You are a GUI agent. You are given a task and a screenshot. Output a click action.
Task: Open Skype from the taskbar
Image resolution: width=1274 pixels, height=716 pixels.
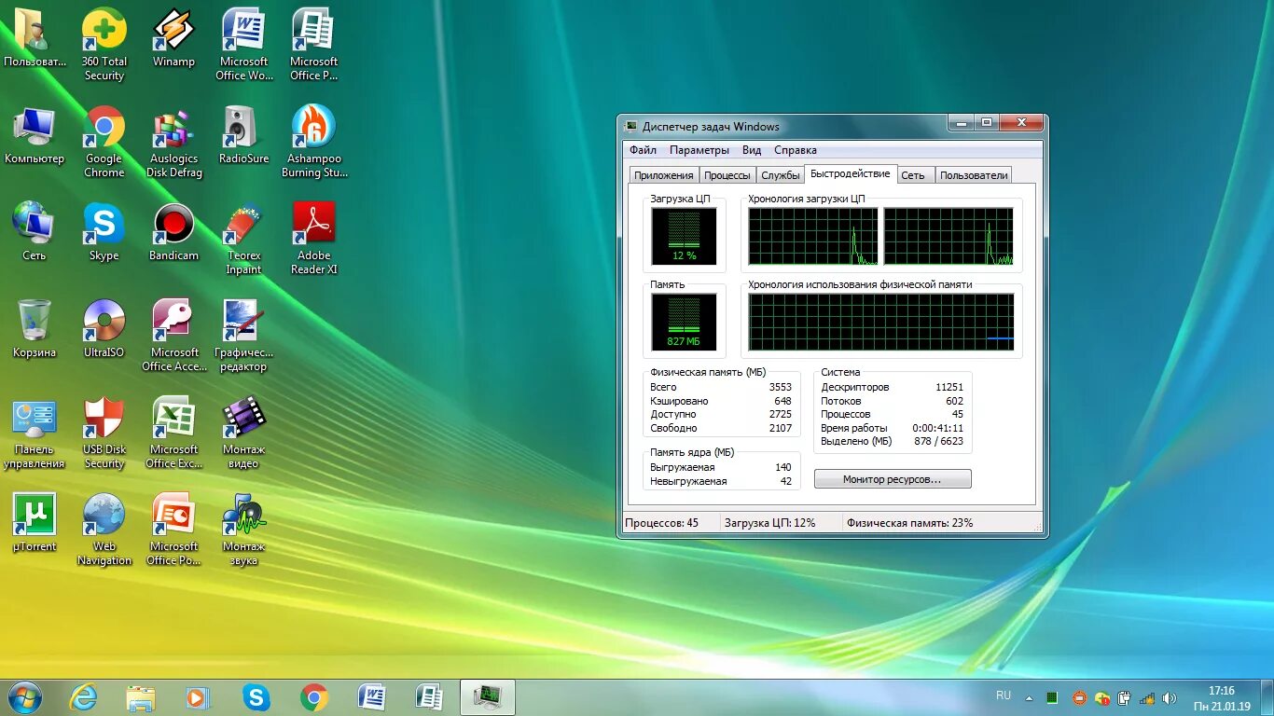coord(256,696)
